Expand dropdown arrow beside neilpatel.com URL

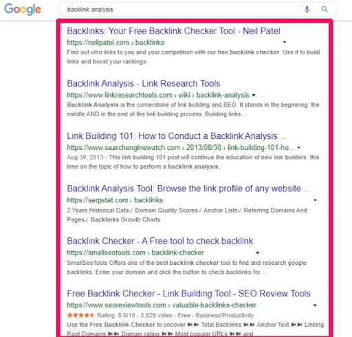tap(285, 42)
